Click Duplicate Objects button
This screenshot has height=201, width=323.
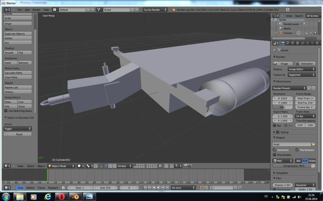click(18, 34)
